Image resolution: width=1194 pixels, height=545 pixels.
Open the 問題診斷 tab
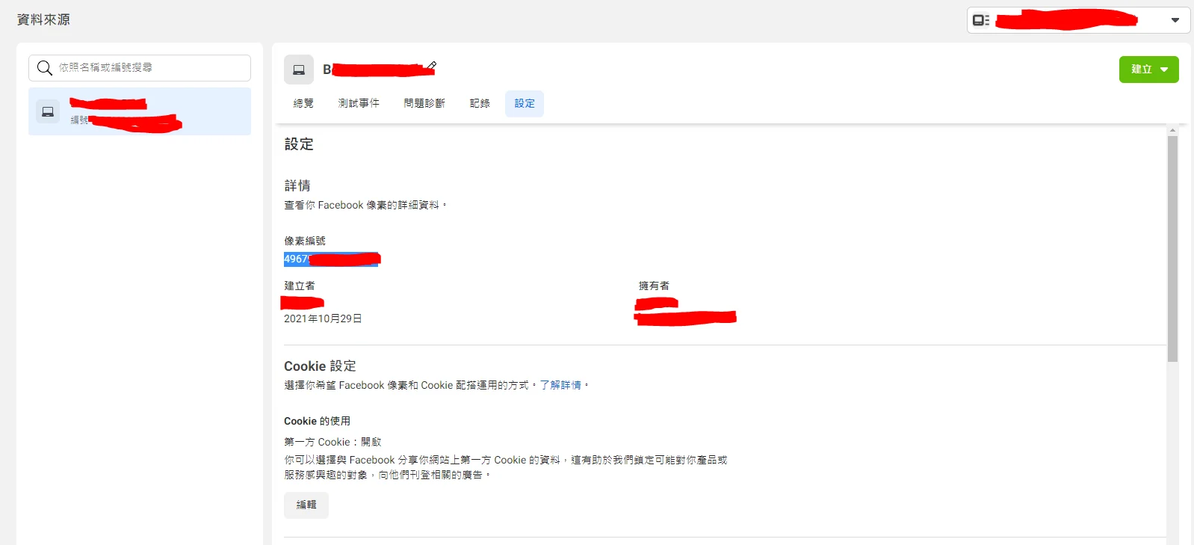click(424, 103)
